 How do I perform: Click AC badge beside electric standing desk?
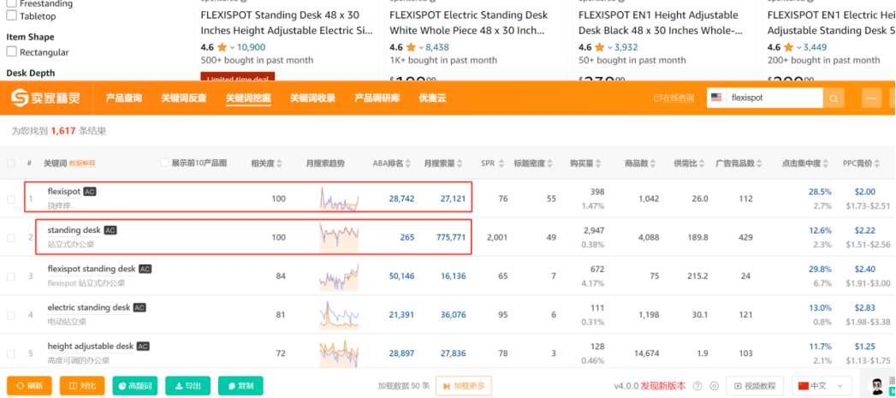(139, 307)
